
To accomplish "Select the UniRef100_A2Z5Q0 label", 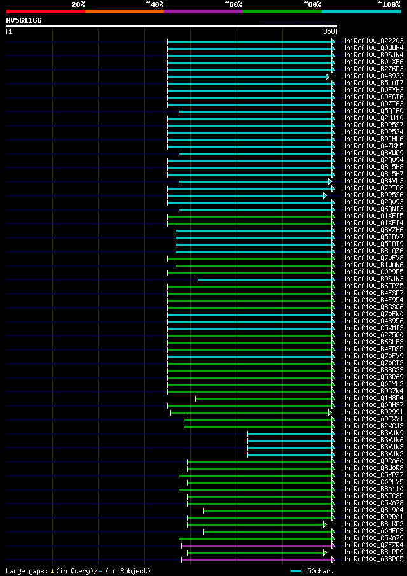I will (373, 335).
